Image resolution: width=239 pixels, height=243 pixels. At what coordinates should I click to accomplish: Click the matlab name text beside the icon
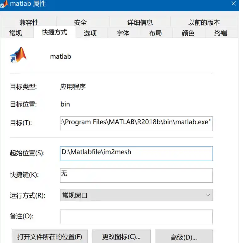pos(61,56)
